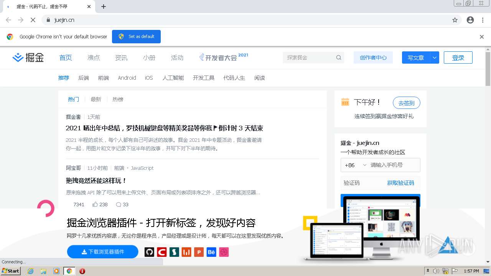Click the 去签到 button

(x=407, y=103)
